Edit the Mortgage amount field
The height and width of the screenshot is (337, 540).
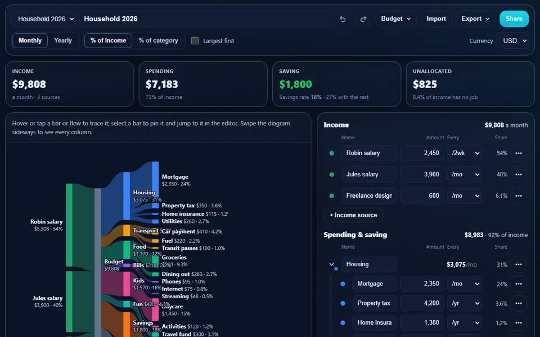[422, 284]
